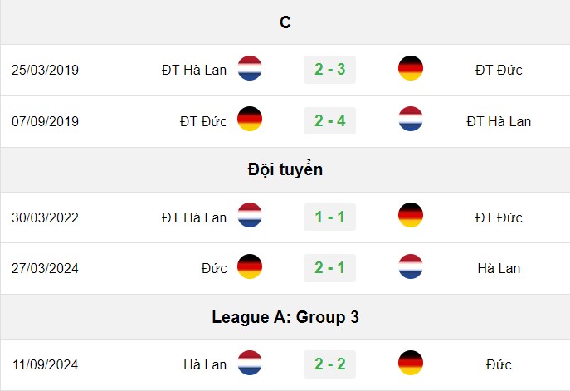
Task: Select the League A: Group 3 header
Action: point(285,317)
